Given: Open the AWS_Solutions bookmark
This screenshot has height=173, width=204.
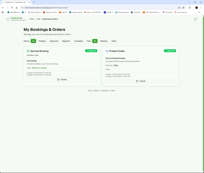Looking at the screenshot, I should click(x=35, y=12).
